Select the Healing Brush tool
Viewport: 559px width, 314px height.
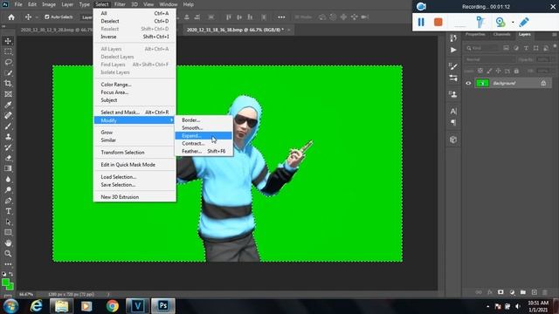[8, 115]
